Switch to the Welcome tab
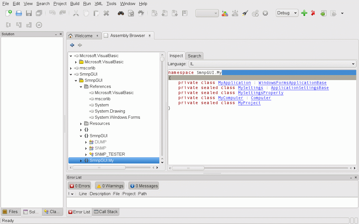359x224 pixels. pos(84,36)
